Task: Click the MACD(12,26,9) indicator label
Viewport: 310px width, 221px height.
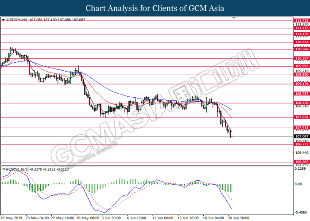Action: tap(15, 169)
